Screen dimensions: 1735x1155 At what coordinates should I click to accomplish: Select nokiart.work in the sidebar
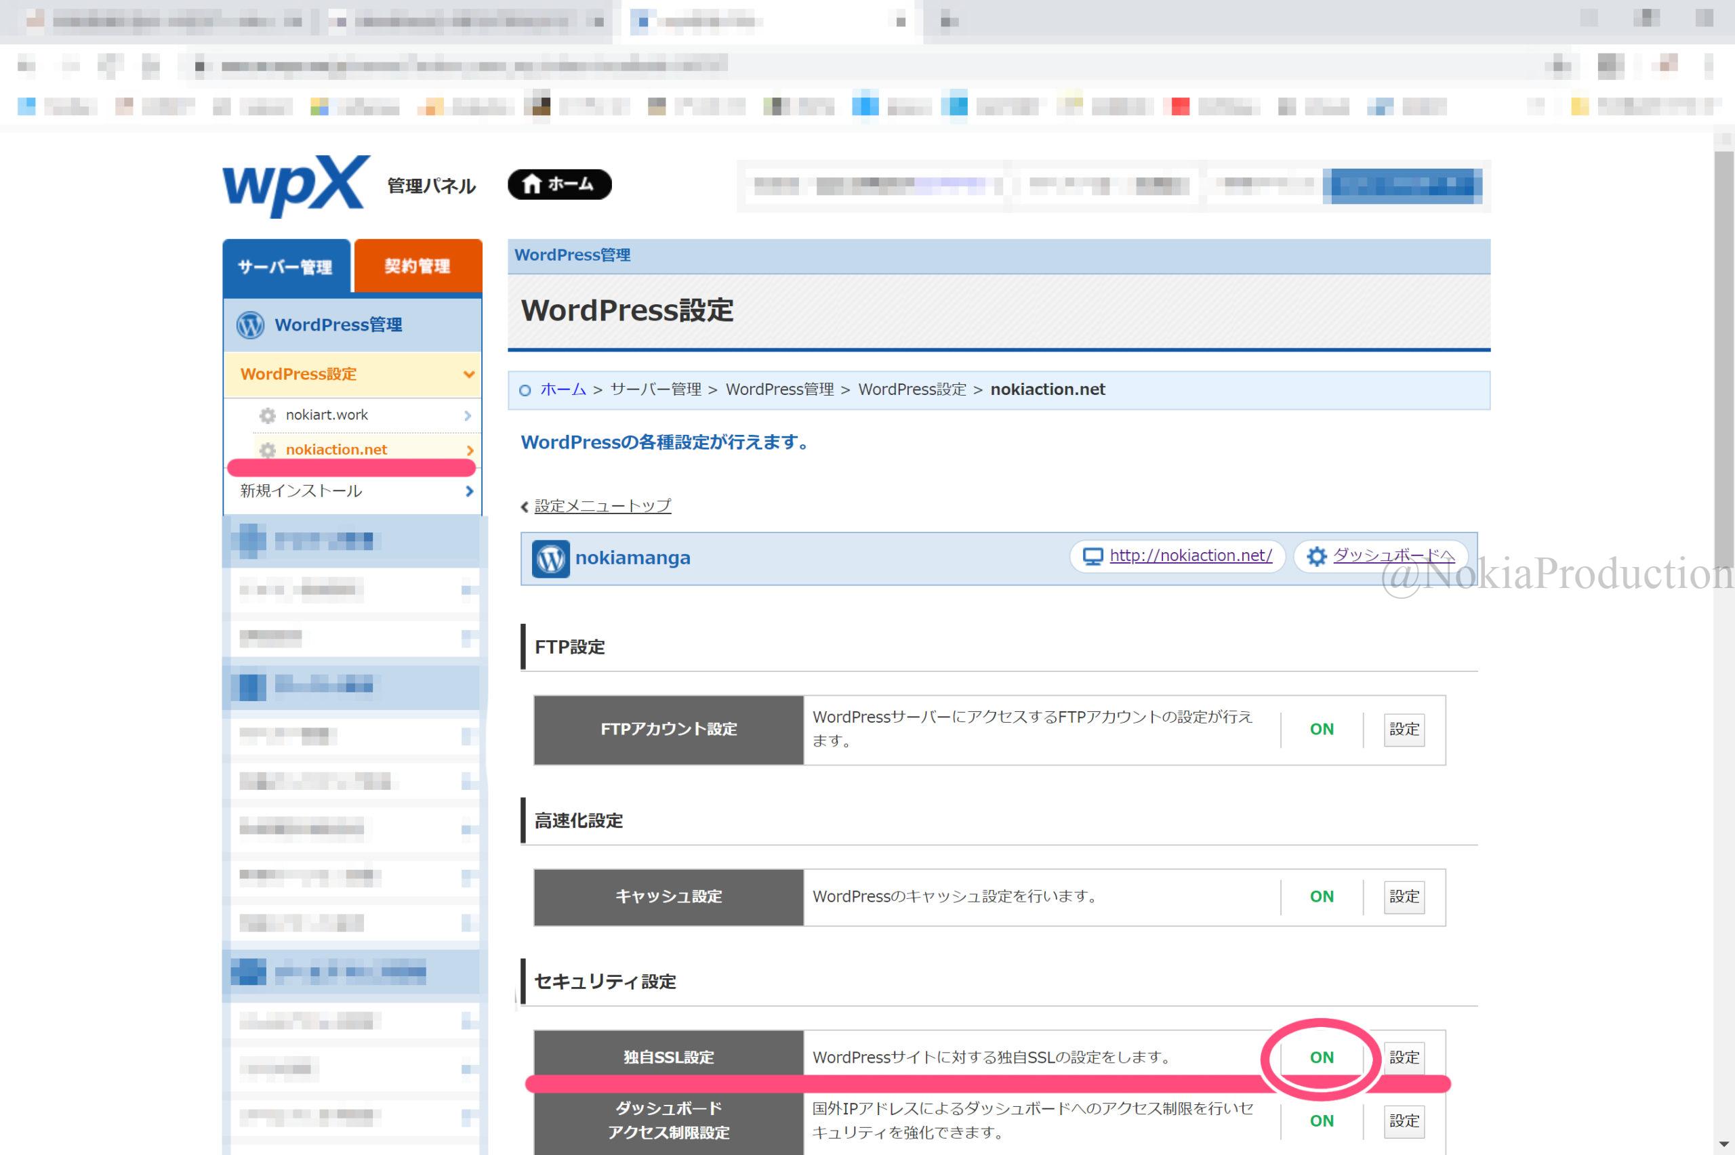click(x=327, y=415)
